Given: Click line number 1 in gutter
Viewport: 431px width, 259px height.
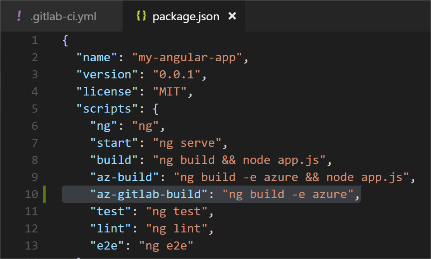Looking at the screenshot, I should click(35, 41).
